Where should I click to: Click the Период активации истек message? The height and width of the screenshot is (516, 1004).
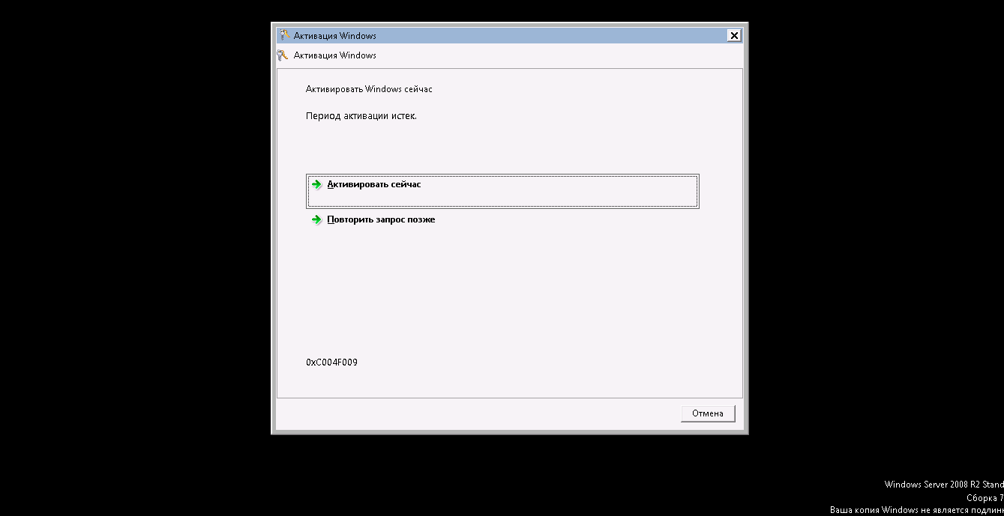pos(361,116)
